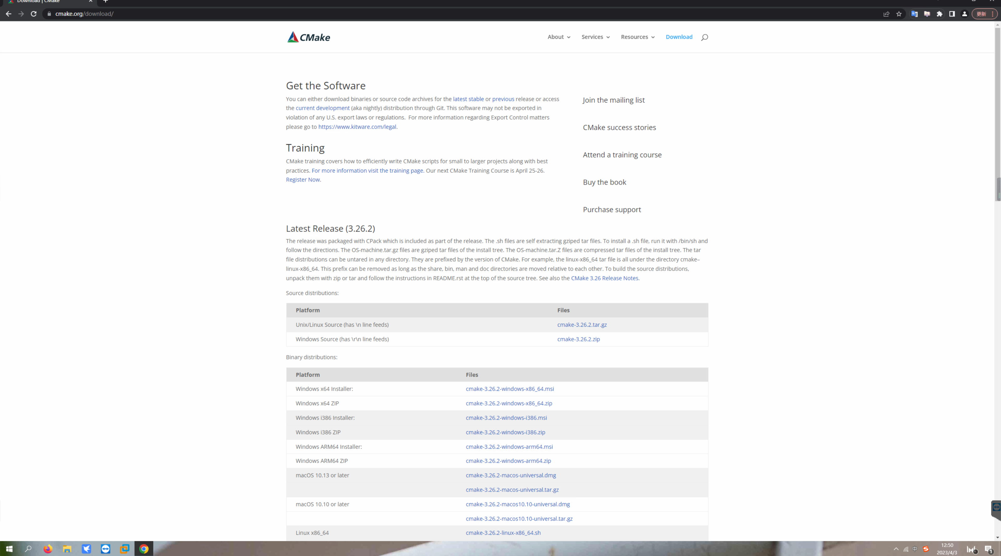Image resolution: width=1001 pixels, height=556 pixels.
Task: Share this page via the share icon
Action: (x=887, y=14)
